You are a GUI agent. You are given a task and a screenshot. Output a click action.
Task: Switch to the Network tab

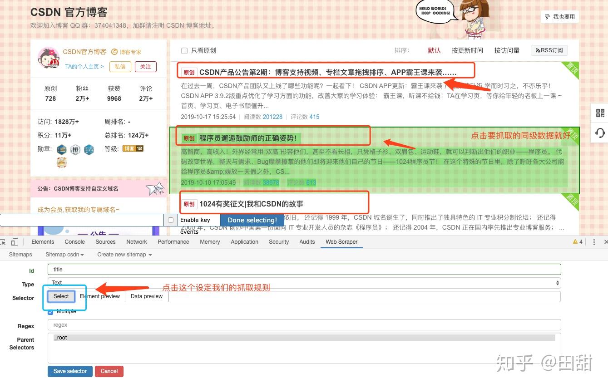(136, 241)
